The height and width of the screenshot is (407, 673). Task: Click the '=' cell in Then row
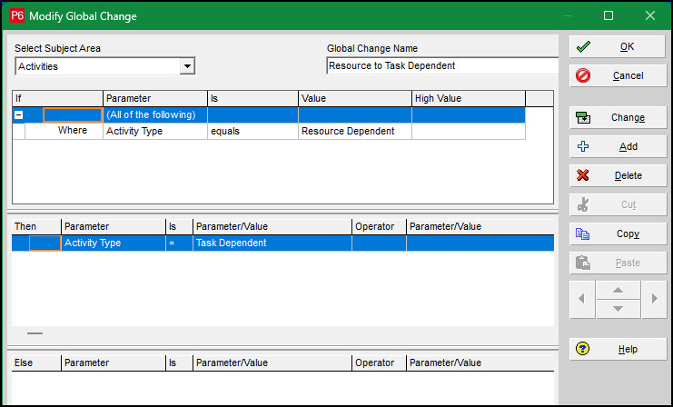pyautogui.click(x=179, y=243)
